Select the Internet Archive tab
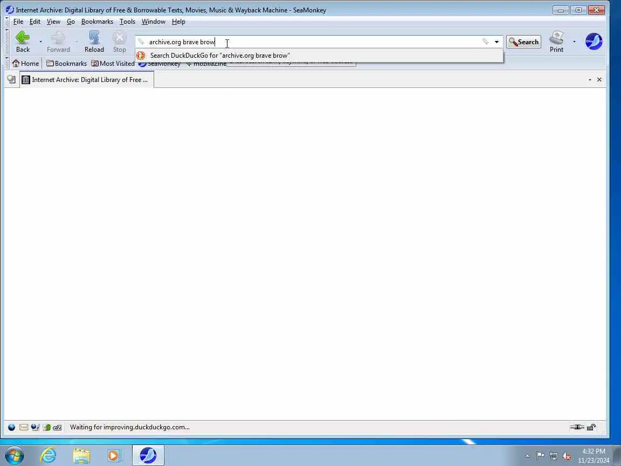The width and height of the screenshot is (621, 466). pos(87,80)
